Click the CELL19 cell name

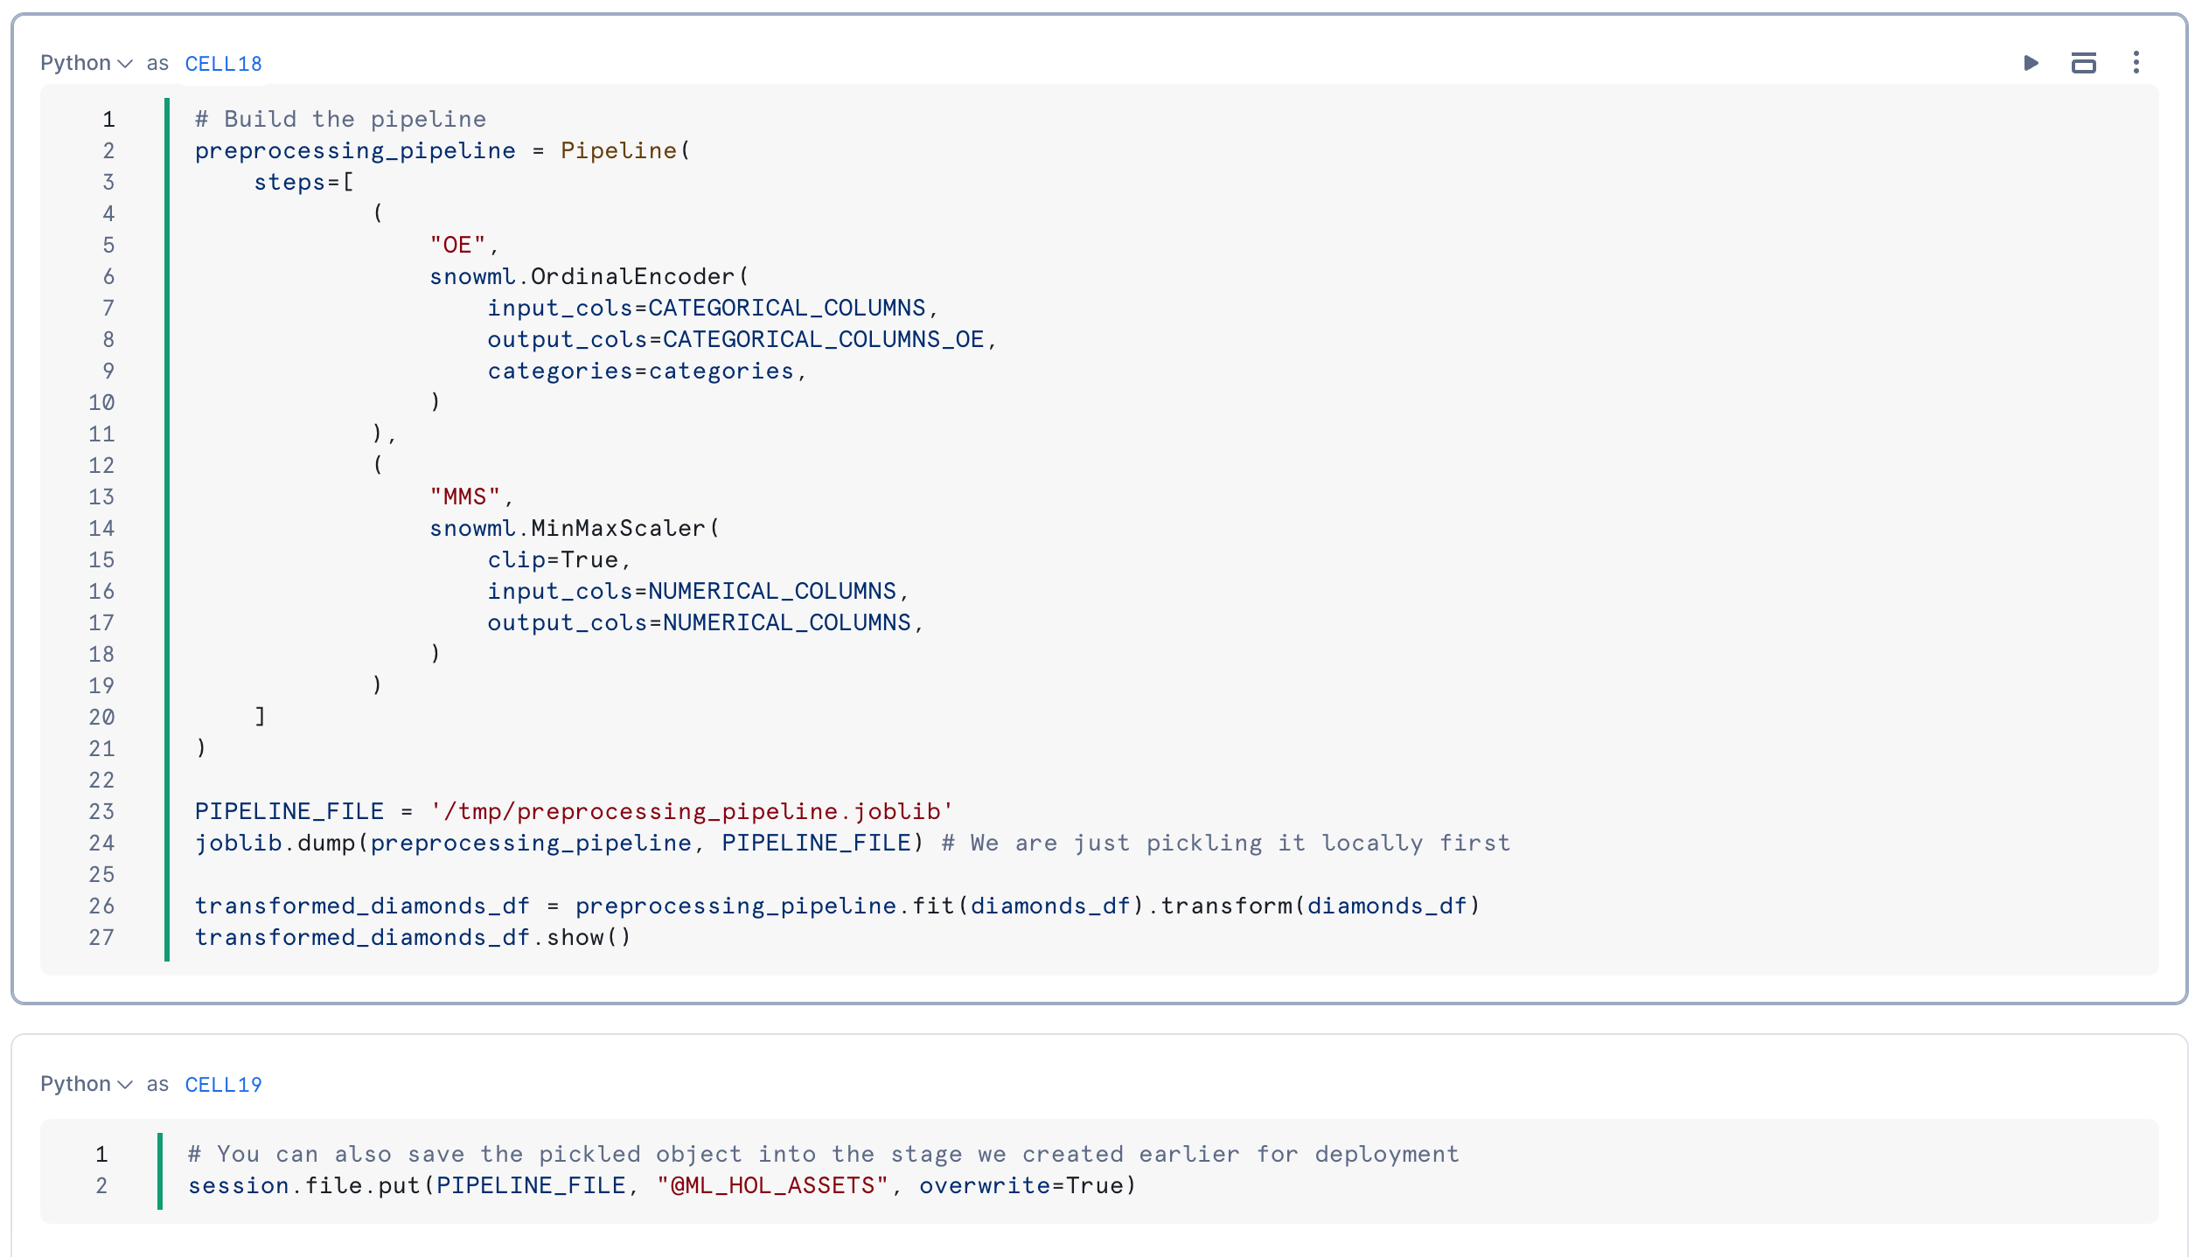click(x=223, y=1085)
